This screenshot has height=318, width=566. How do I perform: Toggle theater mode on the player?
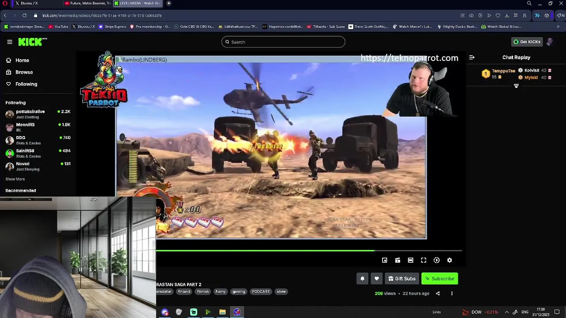pos(410,261)
